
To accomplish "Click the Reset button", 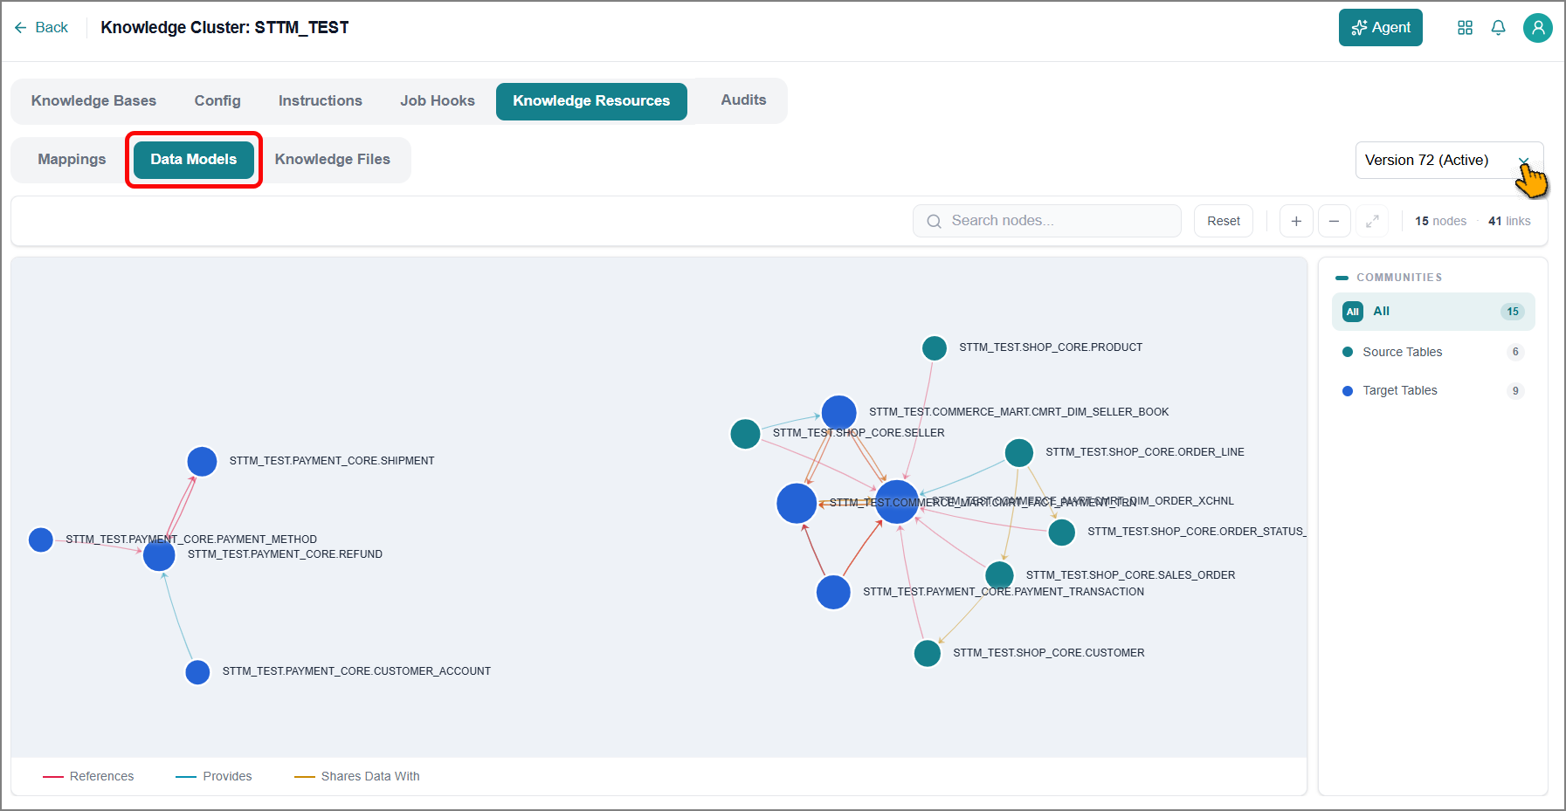I will [1224, 221].
